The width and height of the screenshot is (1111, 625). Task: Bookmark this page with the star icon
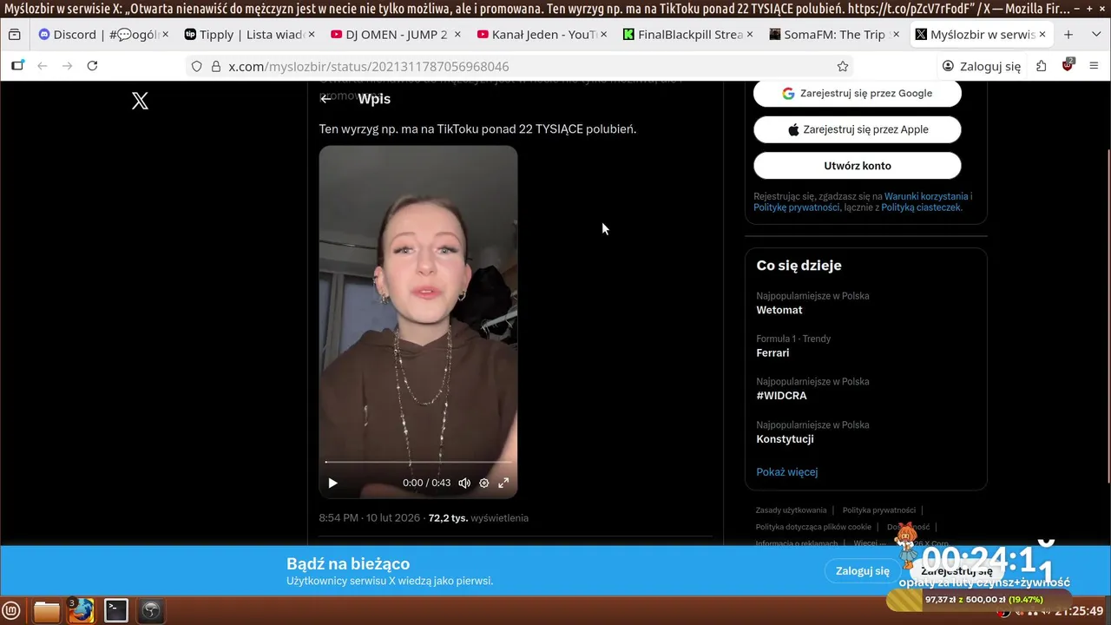coord(843,66)
